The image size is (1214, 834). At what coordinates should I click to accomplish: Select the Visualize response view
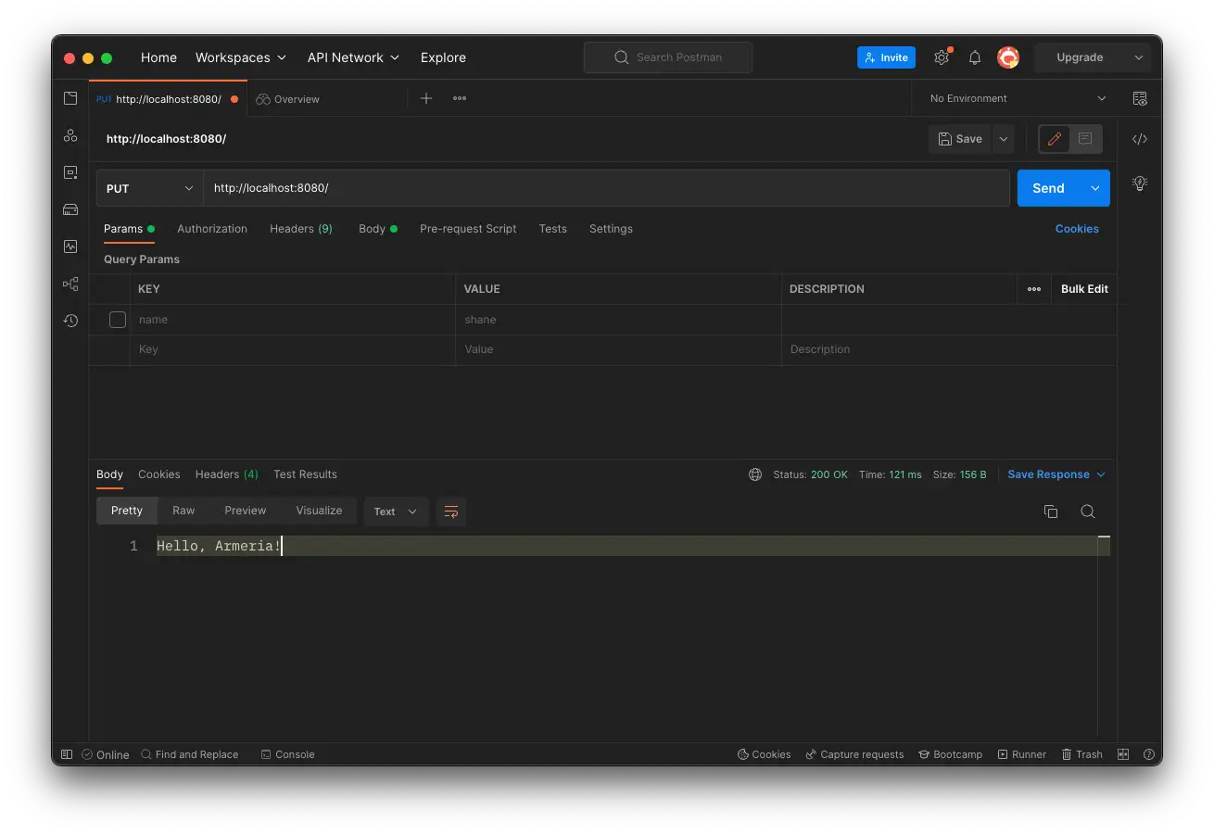[319, 511]
